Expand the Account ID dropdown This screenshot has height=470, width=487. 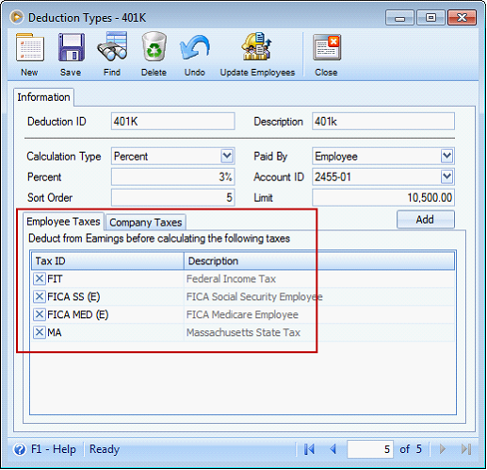click(x=446, y=176)
